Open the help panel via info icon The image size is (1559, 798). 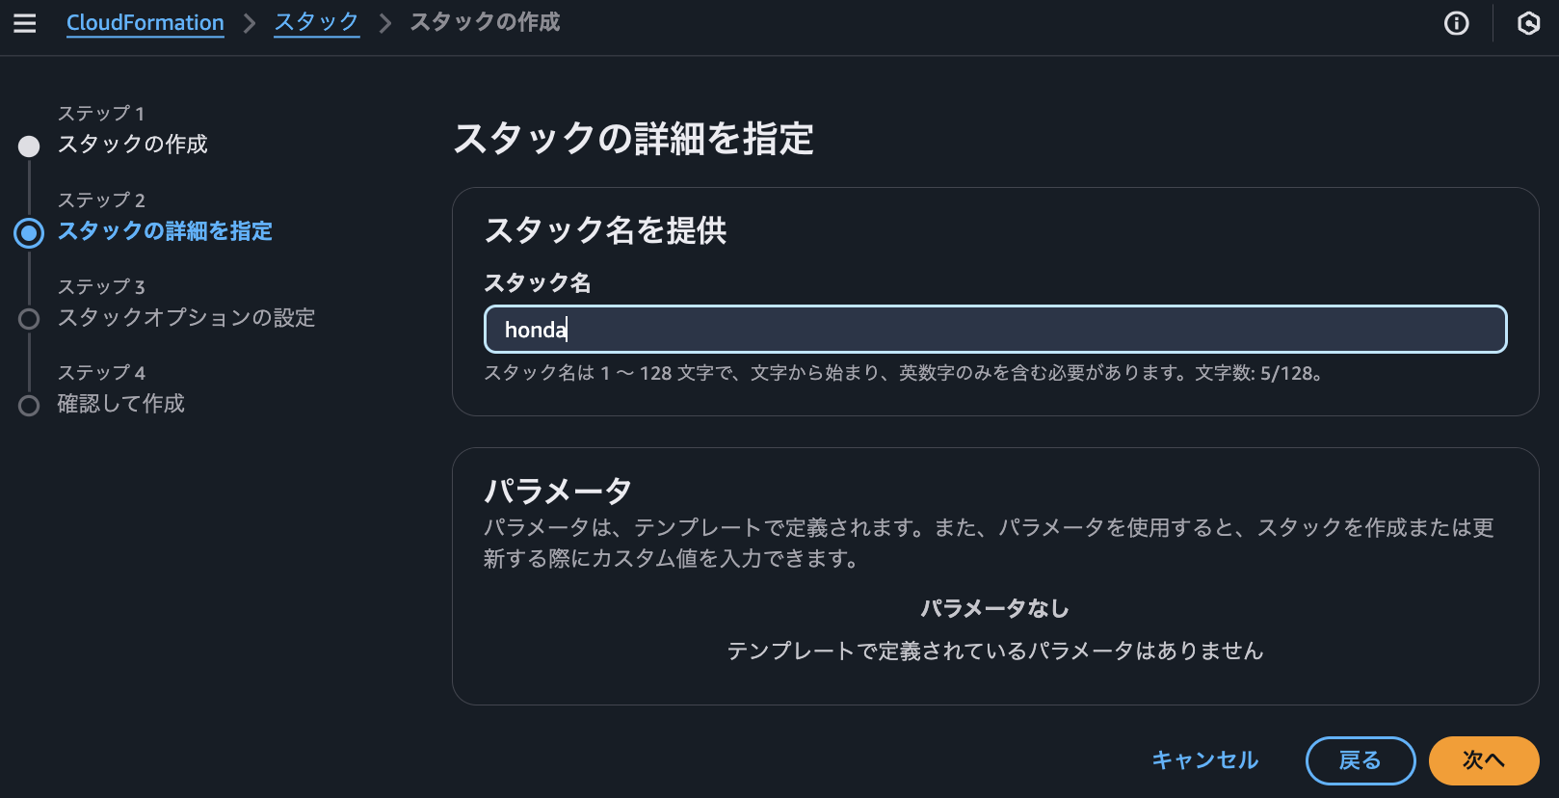coord(1458,23)
